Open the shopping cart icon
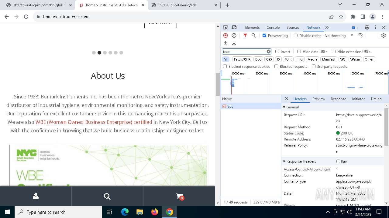 179,197
